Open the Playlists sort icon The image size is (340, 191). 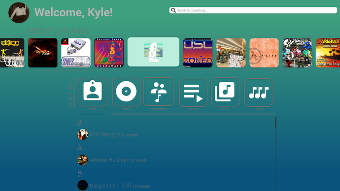pyautogui.click(x=193, y=93)
